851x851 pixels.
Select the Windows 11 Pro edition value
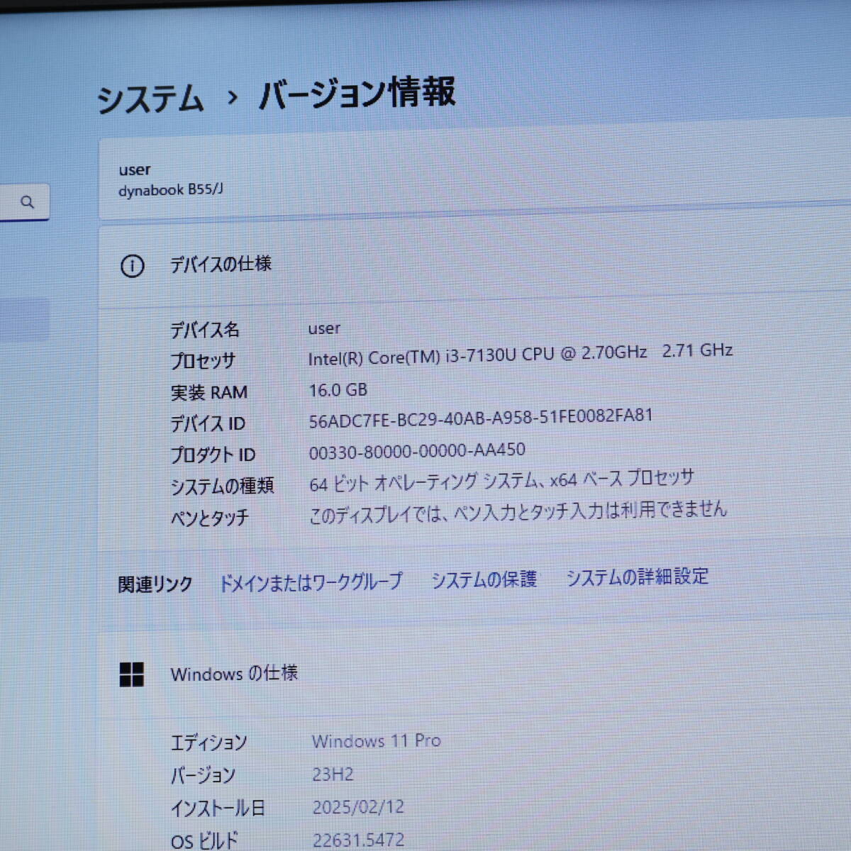[377, 741]
